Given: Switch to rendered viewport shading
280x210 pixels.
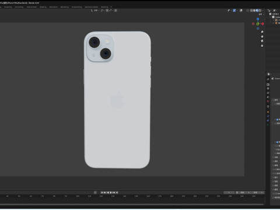Looking at the screenshot, I should [260, 10].
